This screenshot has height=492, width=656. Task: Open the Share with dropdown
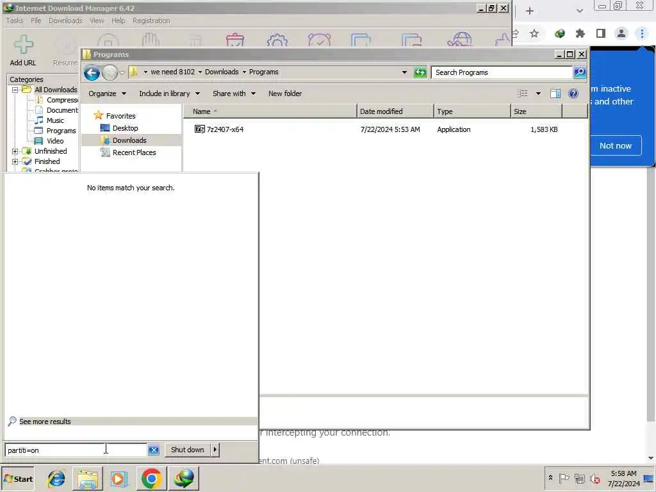(234, 94)
